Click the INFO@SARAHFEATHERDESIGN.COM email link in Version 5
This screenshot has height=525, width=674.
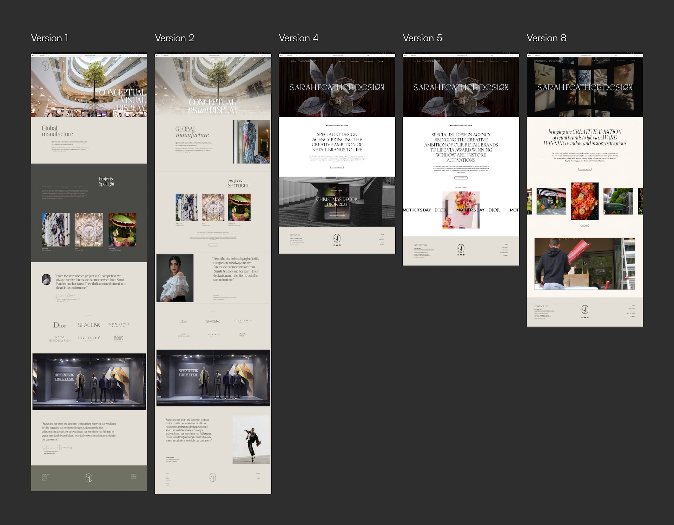click(424, 250)
